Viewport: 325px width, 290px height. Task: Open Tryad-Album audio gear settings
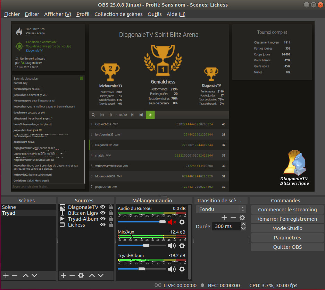[182, 269]
